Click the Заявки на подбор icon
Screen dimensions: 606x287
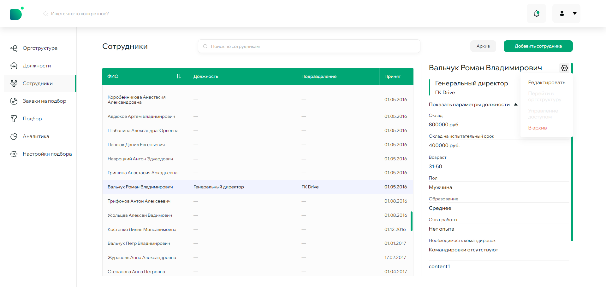coord(14,101)
